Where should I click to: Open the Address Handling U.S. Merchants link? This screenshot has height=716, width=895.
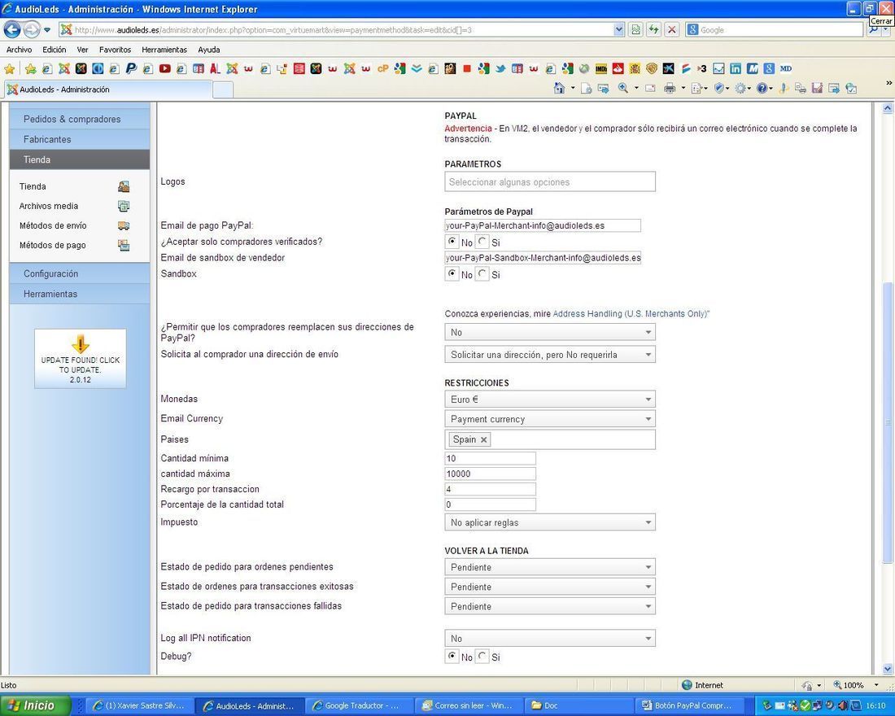coord(631,313)
